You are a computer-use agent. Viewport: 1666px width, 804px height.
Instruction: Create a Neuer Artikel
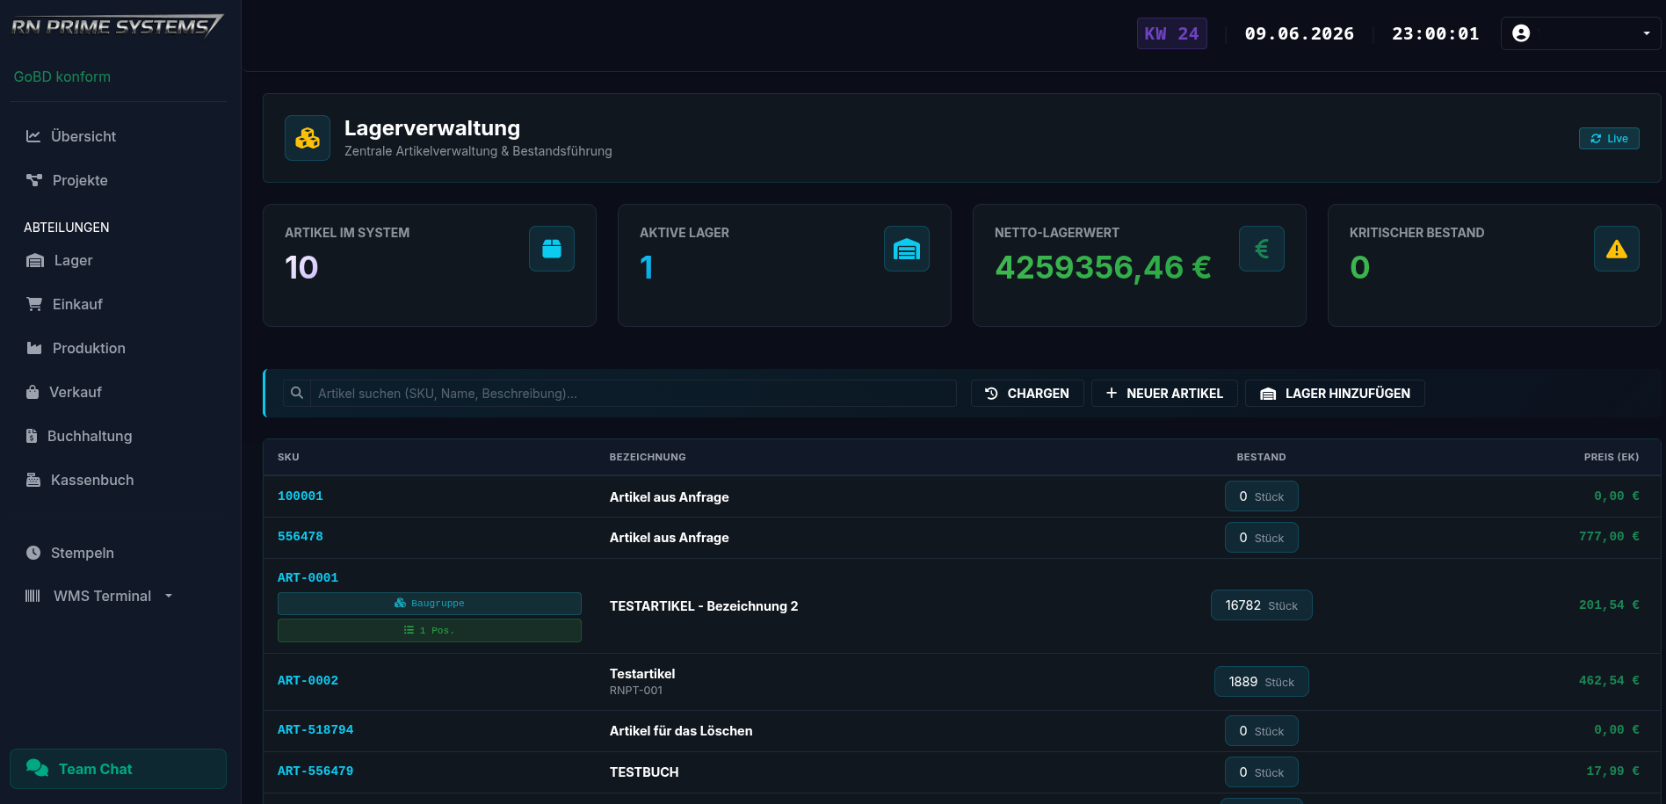[x=1164, y=393]
